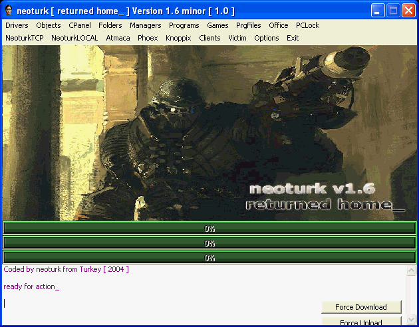Click the Exit menu item

[x=293, y=38]
